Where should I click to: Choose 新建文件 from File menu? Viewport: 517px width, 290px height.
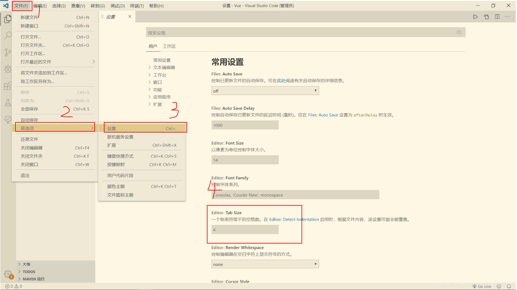click(x=55, y=18)
